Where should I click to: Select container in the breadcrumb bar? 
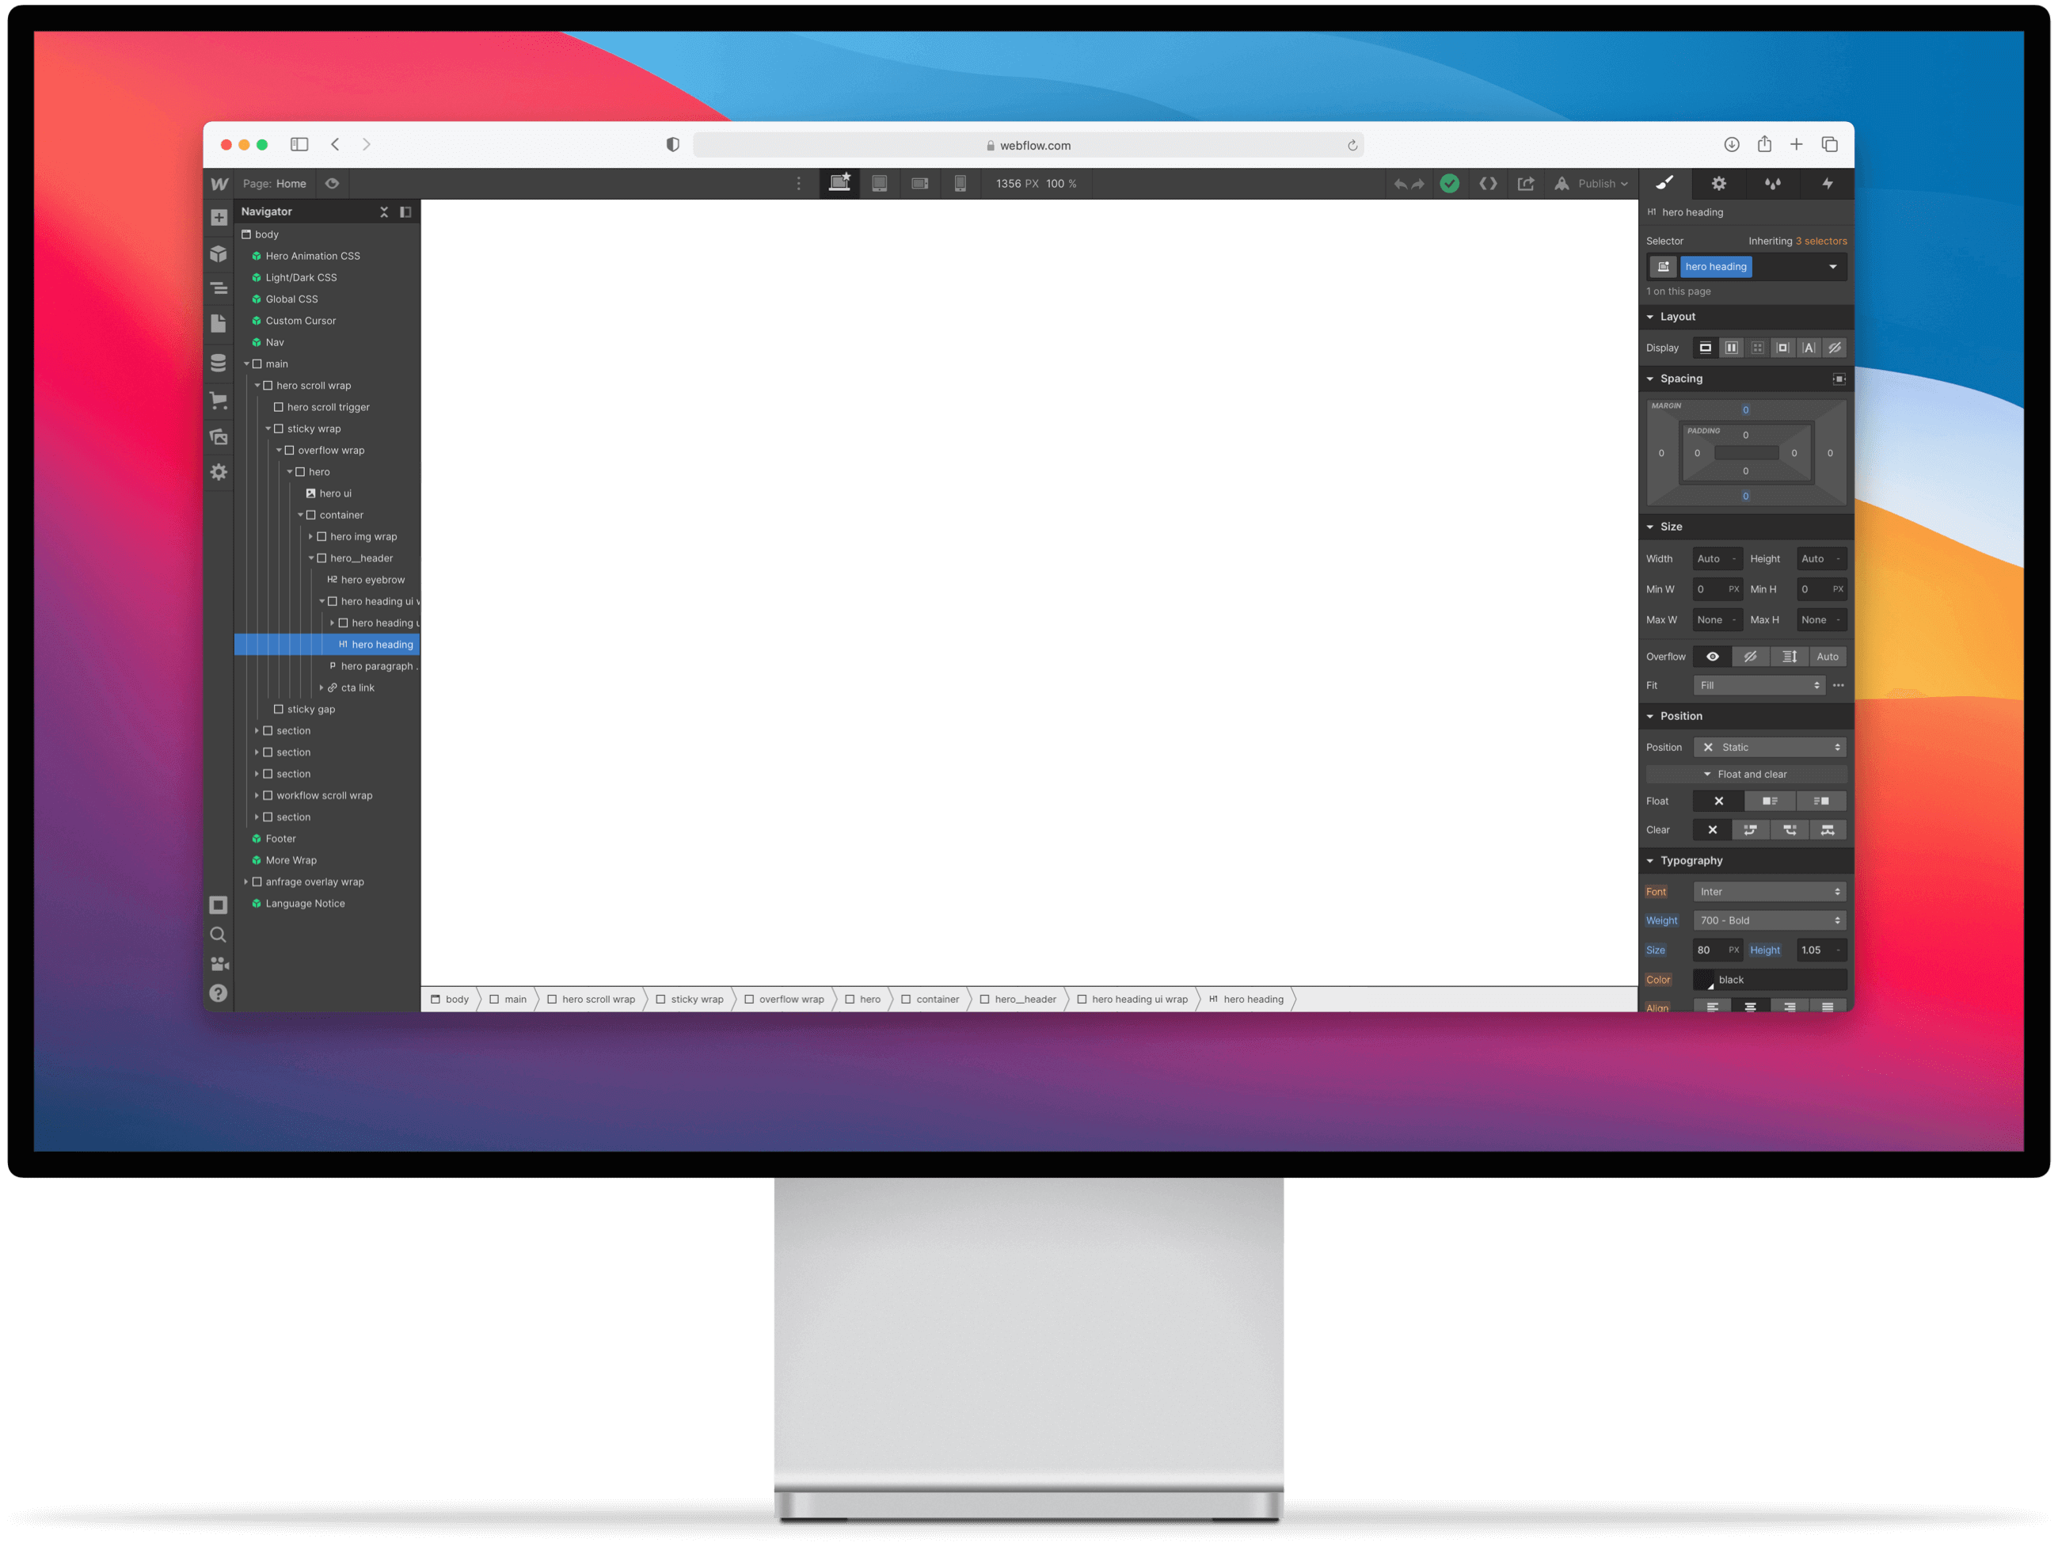(936, 1000)
